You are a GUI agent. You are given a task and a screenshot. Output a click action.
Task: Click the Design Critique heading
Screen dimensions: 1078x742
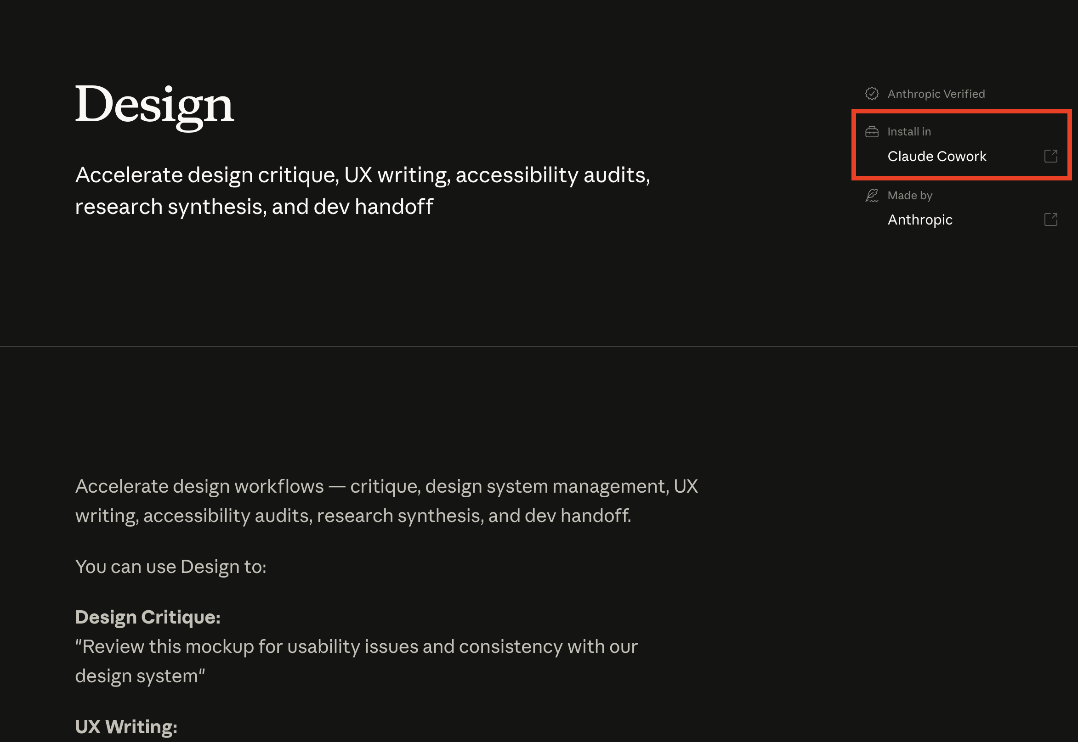148,618
